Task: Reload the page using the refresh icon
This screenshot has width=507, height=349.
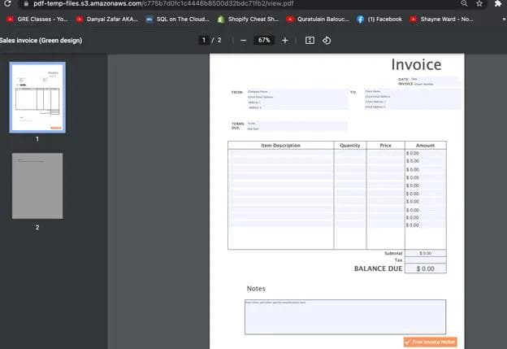Action: click(x=8, y=4)
